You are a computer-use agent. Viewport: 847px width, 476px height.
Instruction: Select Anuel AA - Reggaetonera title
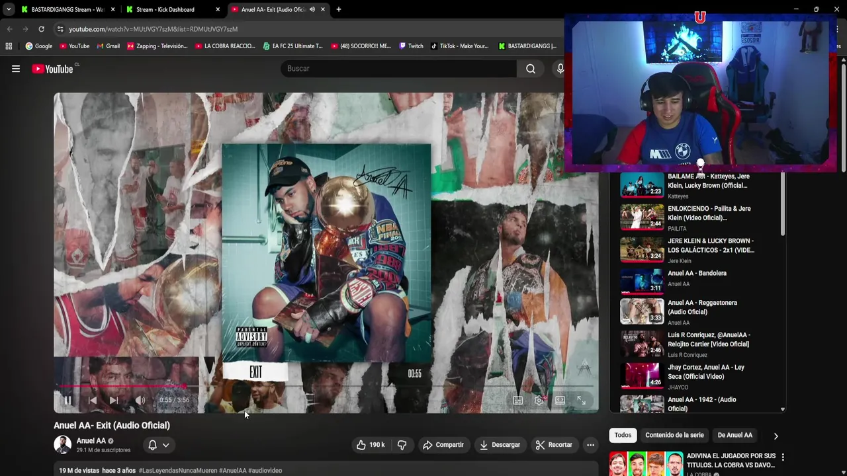coord(702,307)
